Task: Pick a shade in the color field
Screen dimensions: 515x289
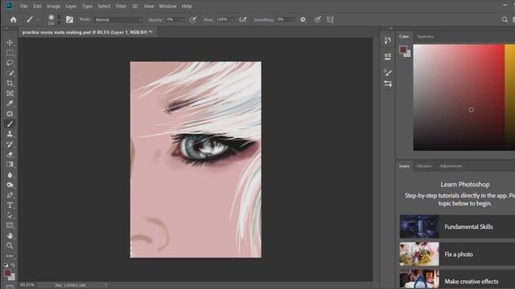Action: [459, 98]
